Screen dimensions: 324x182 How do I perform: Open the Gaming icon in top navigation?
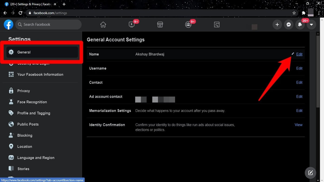point(217,25)
